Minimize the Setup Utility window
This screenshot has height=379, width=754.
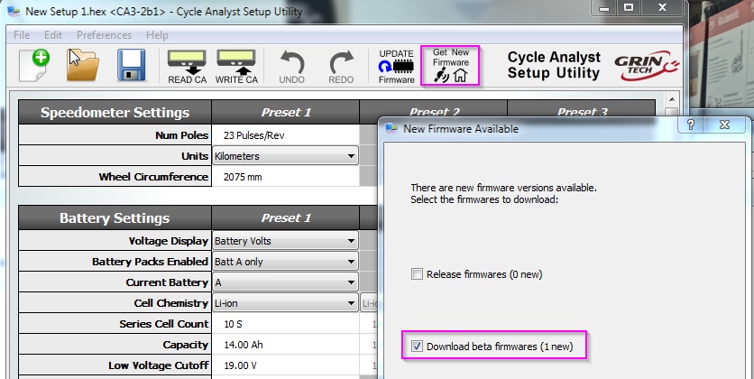tap(604, 8)
